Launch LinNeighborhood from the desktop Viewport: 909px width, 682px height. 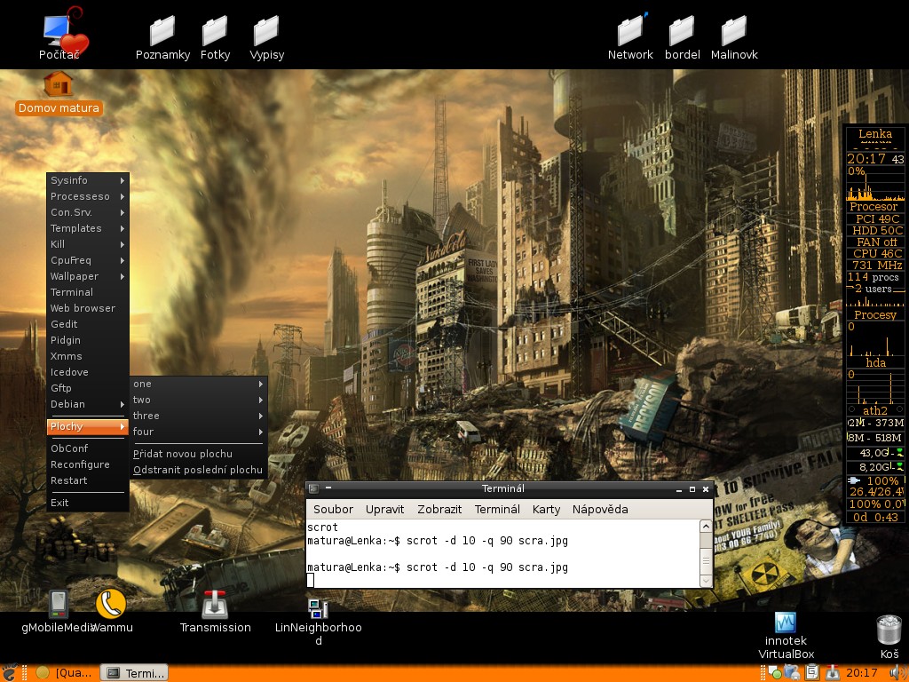[319, 622]
